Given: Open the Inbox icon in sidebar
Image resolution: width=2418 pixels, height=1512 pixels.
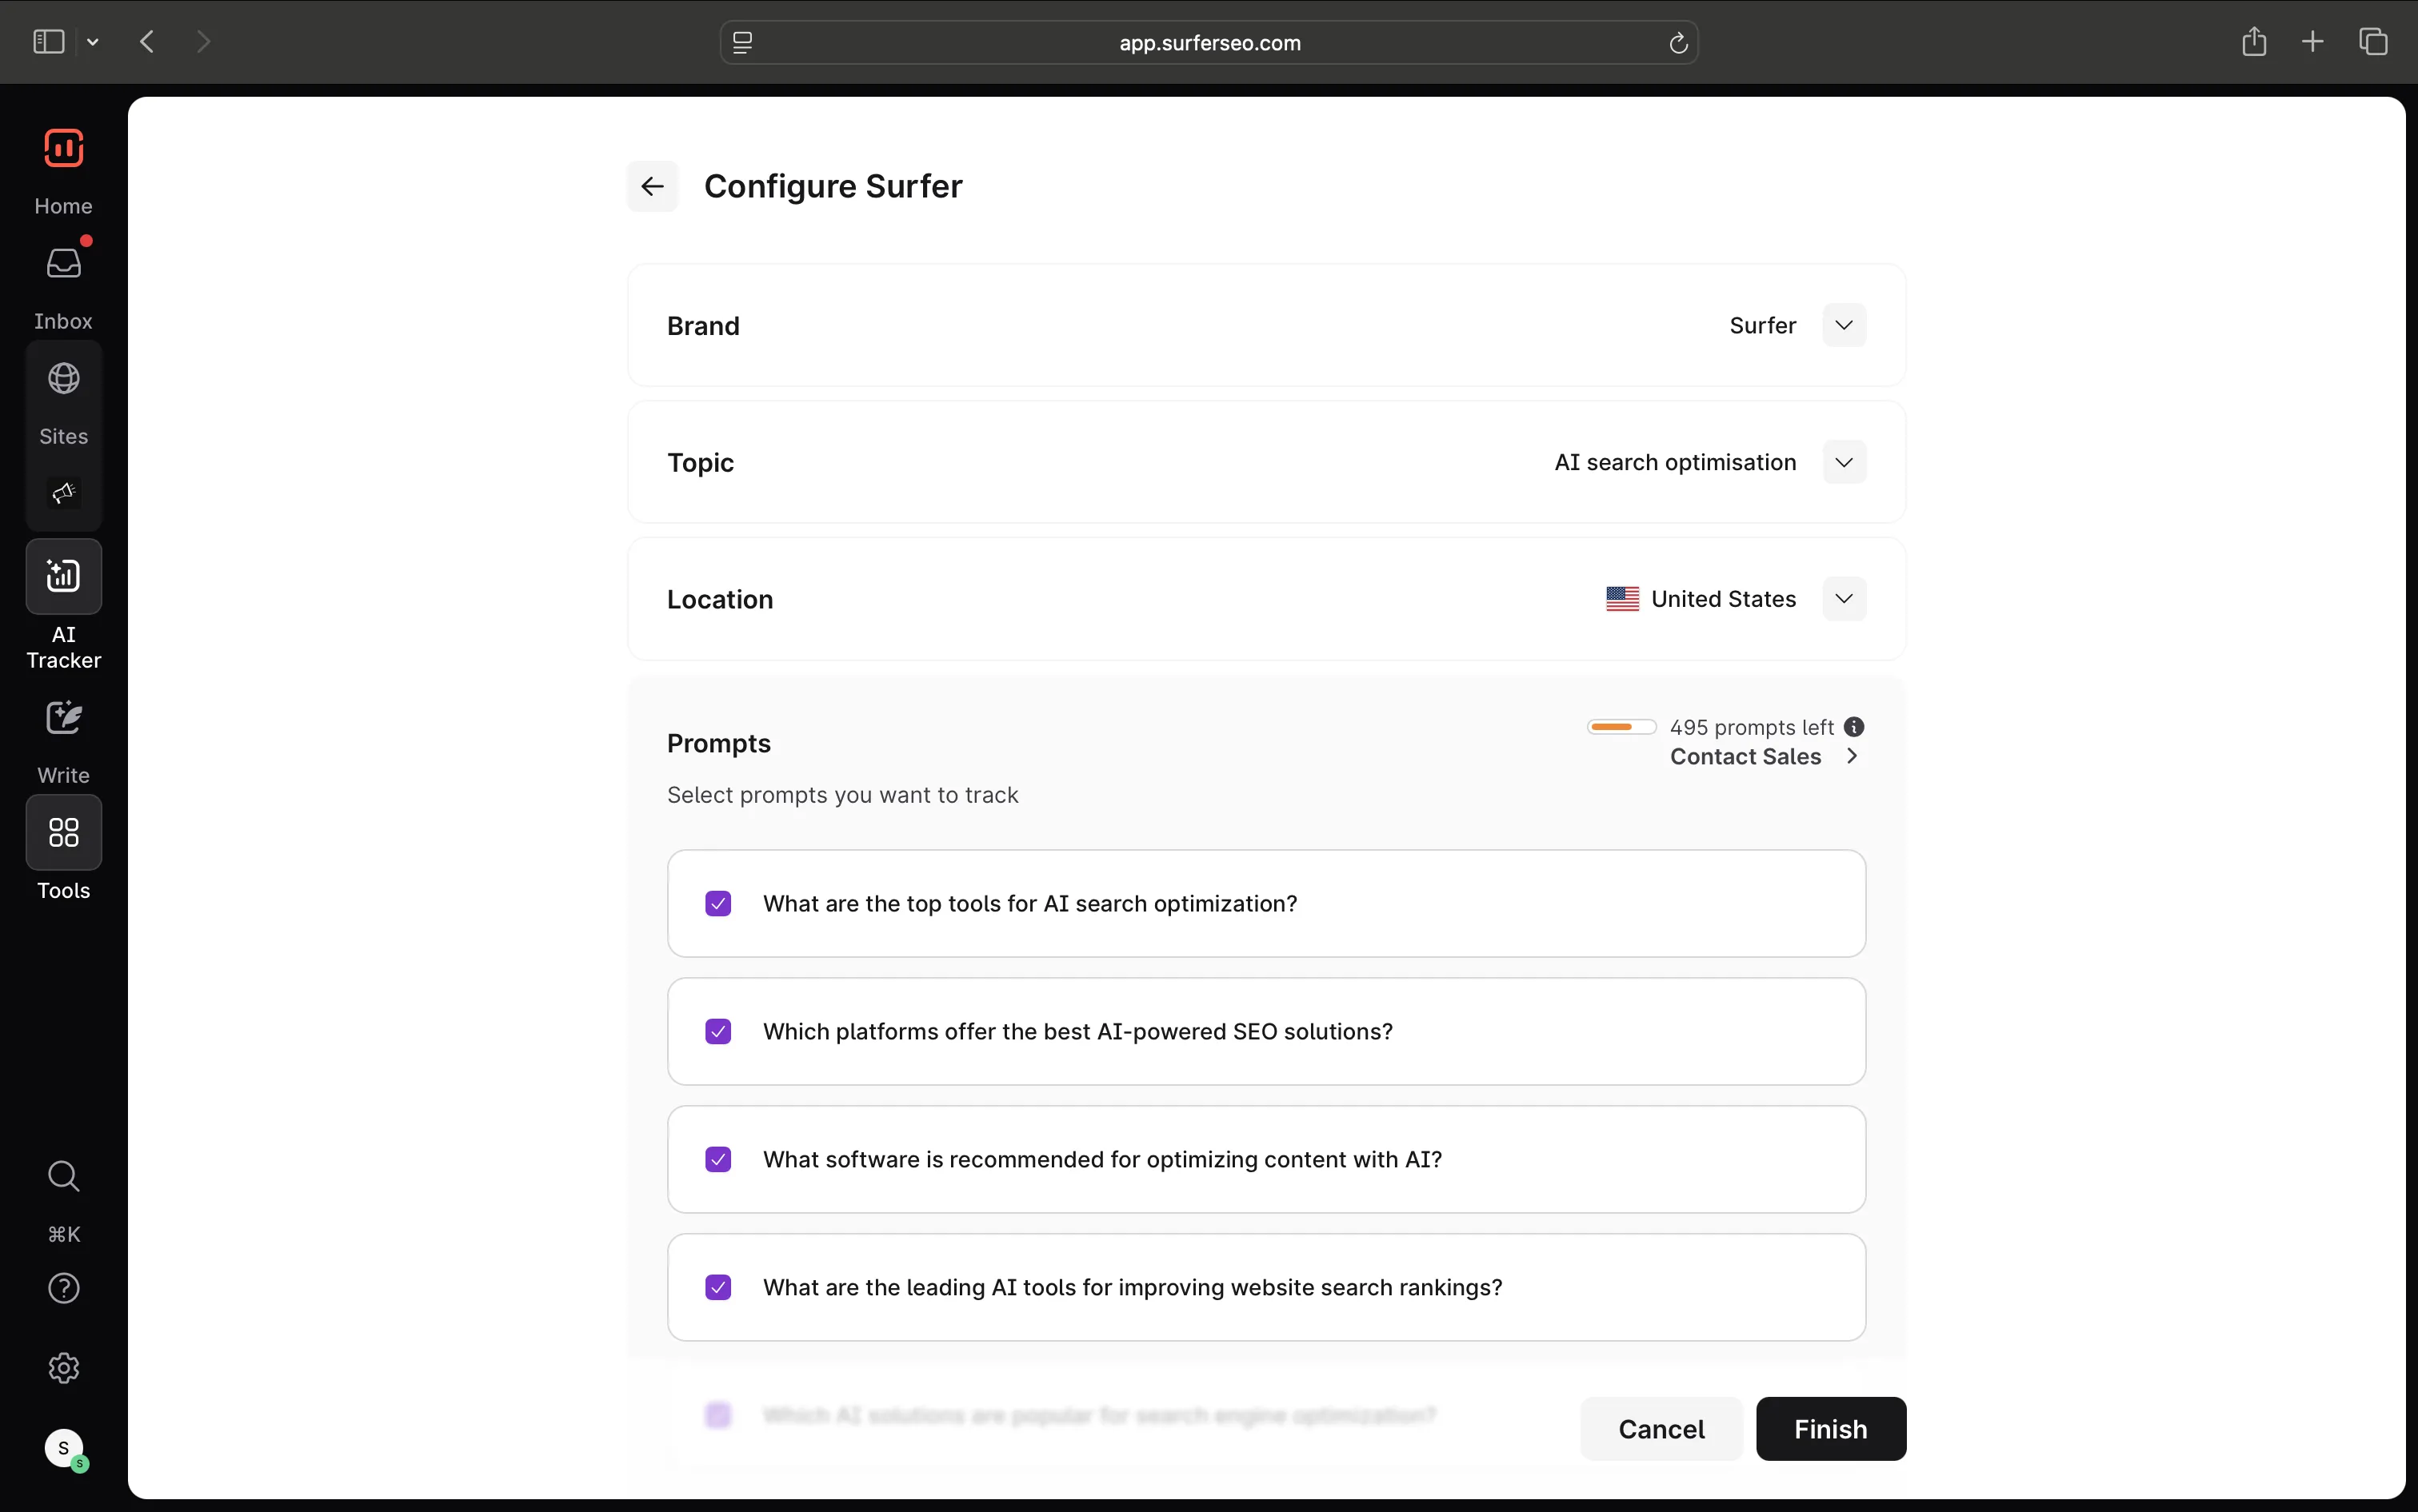Looking at the screenshot, I should coord(63,264).
